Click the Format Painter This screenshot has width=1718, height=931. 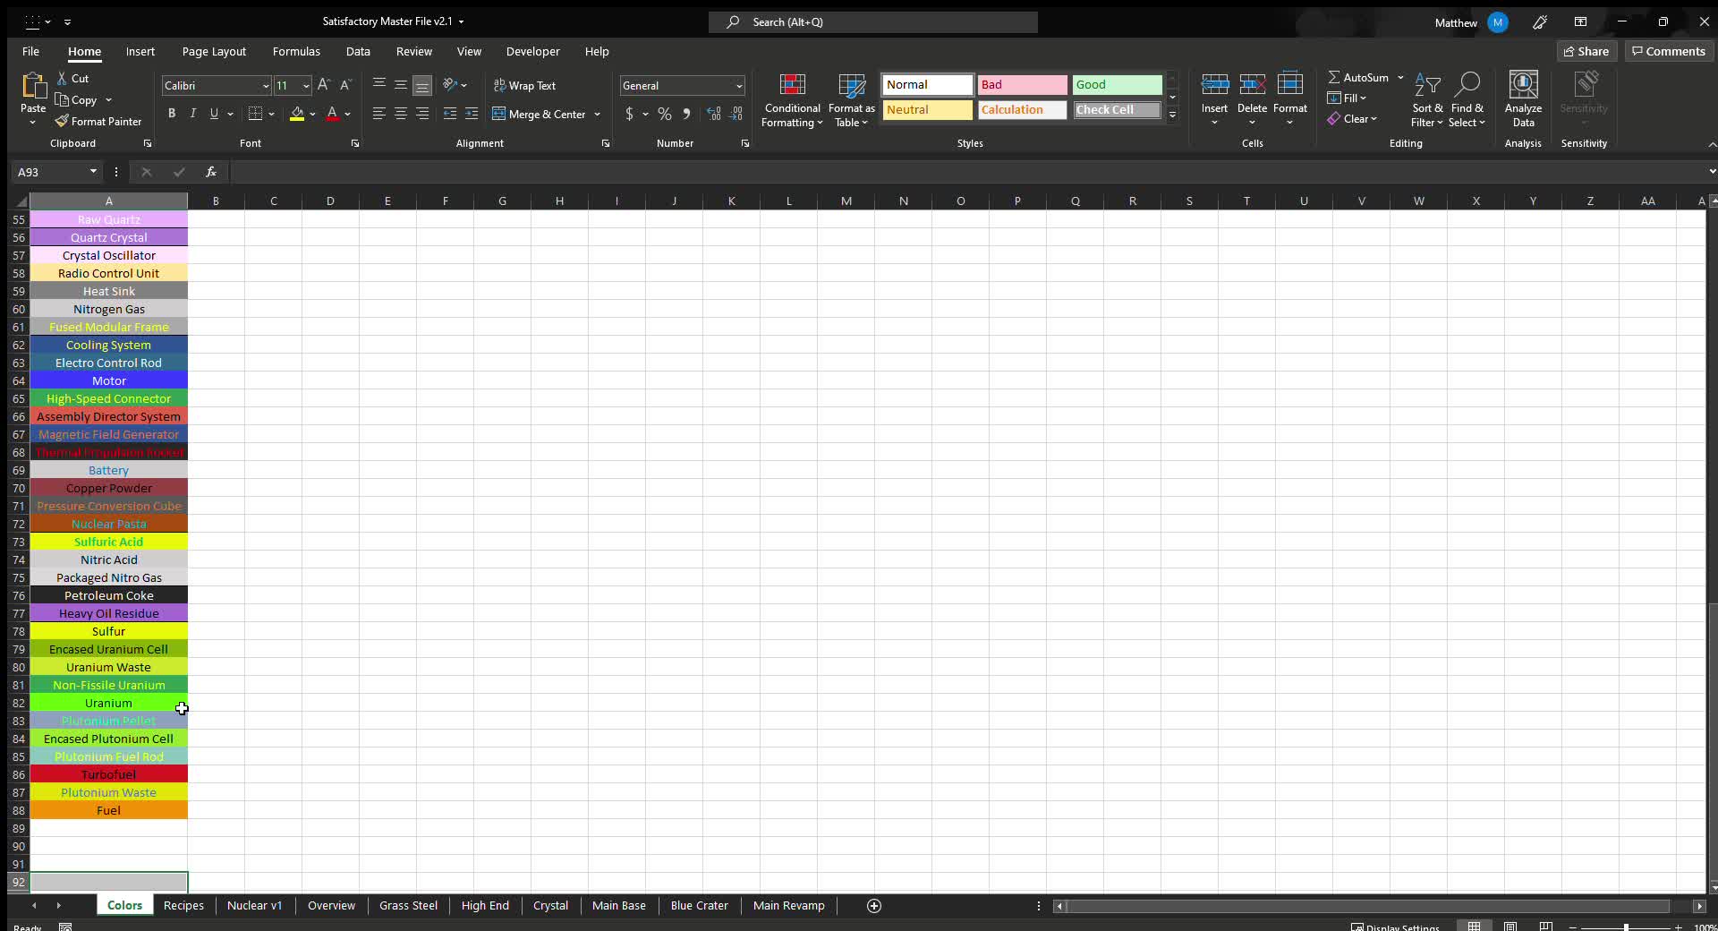98,121
